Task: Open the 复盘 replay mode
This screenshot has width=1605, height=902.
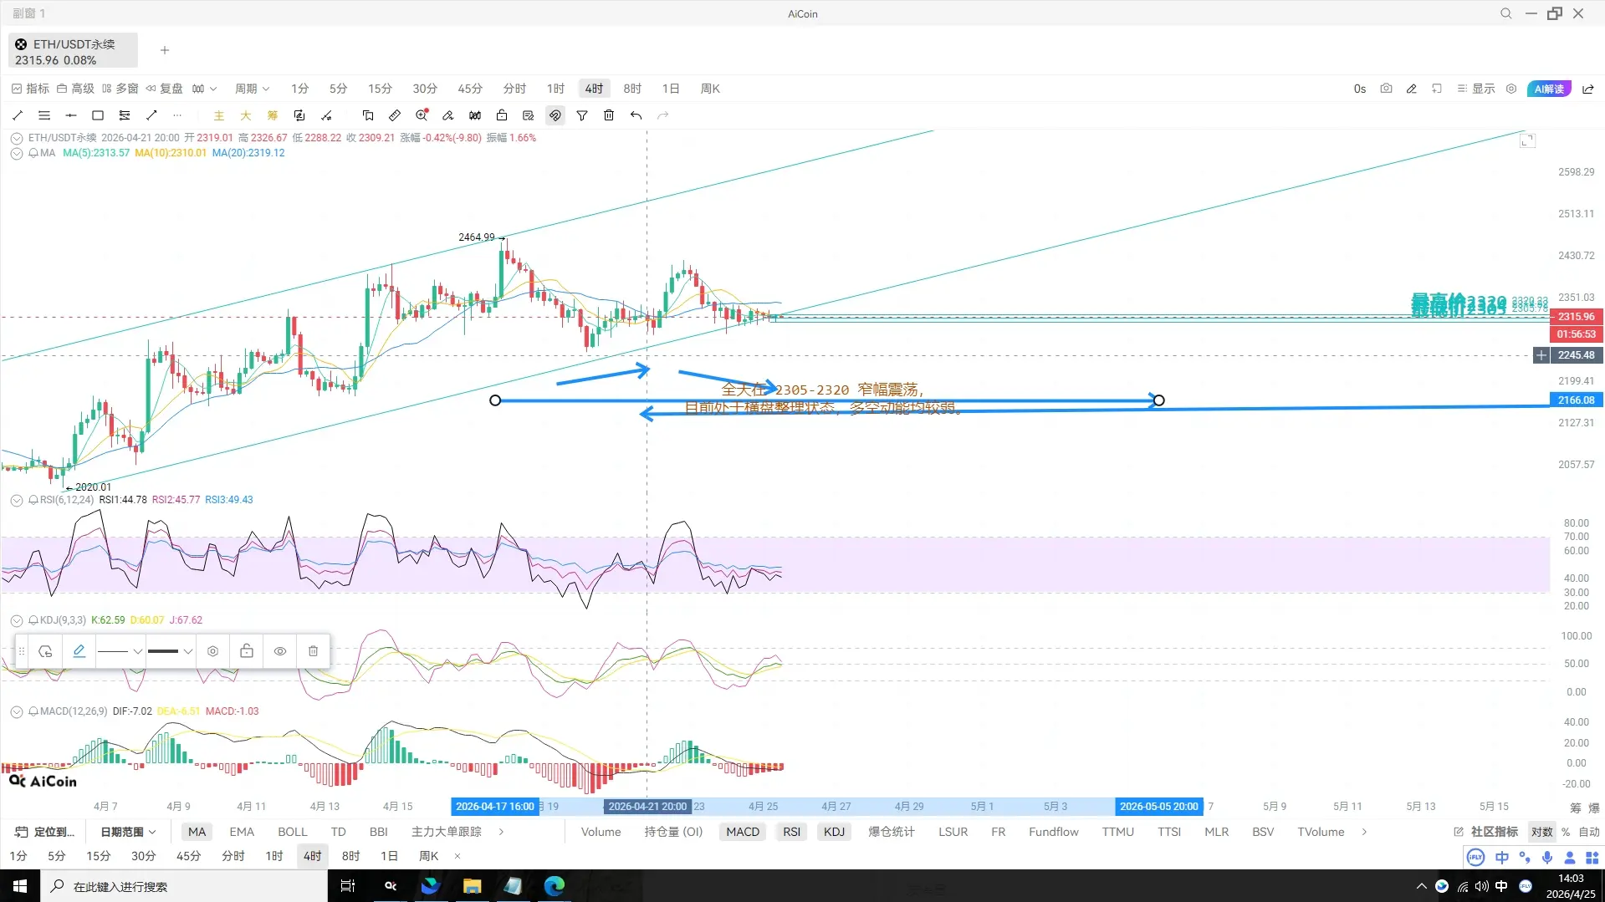Action: [164, 89]
